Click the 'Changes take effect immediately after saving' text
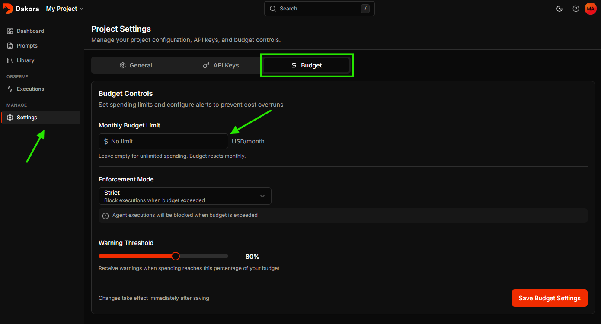The image size is (601, 324). point(154,298)
